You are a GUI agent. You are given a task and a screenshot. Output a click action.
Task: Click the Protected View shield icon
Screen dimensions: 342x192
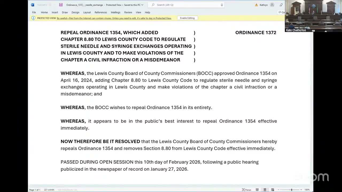point(33,18)
